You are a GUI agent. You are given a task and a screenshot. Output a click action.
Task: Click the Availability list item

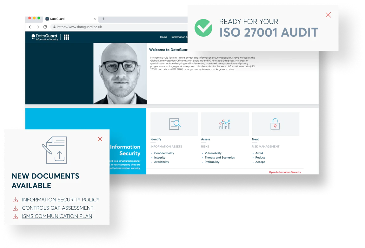(x=162, y=162)
